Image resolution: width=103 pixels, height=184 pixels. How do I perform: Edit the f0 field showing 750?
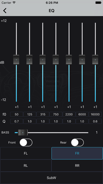pyautogui.click(x=56, y=114)
